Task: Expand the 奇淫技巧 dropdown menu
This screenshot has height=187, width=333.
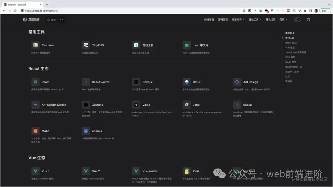Action: pos(238,20)
